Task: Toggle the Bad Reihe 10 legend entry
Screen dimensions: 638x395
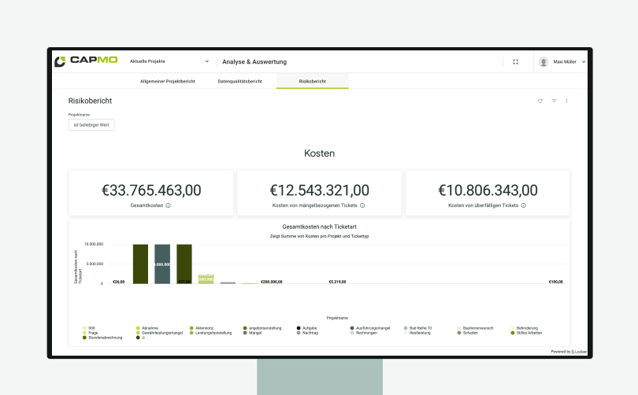Action: tap(418, 328)
